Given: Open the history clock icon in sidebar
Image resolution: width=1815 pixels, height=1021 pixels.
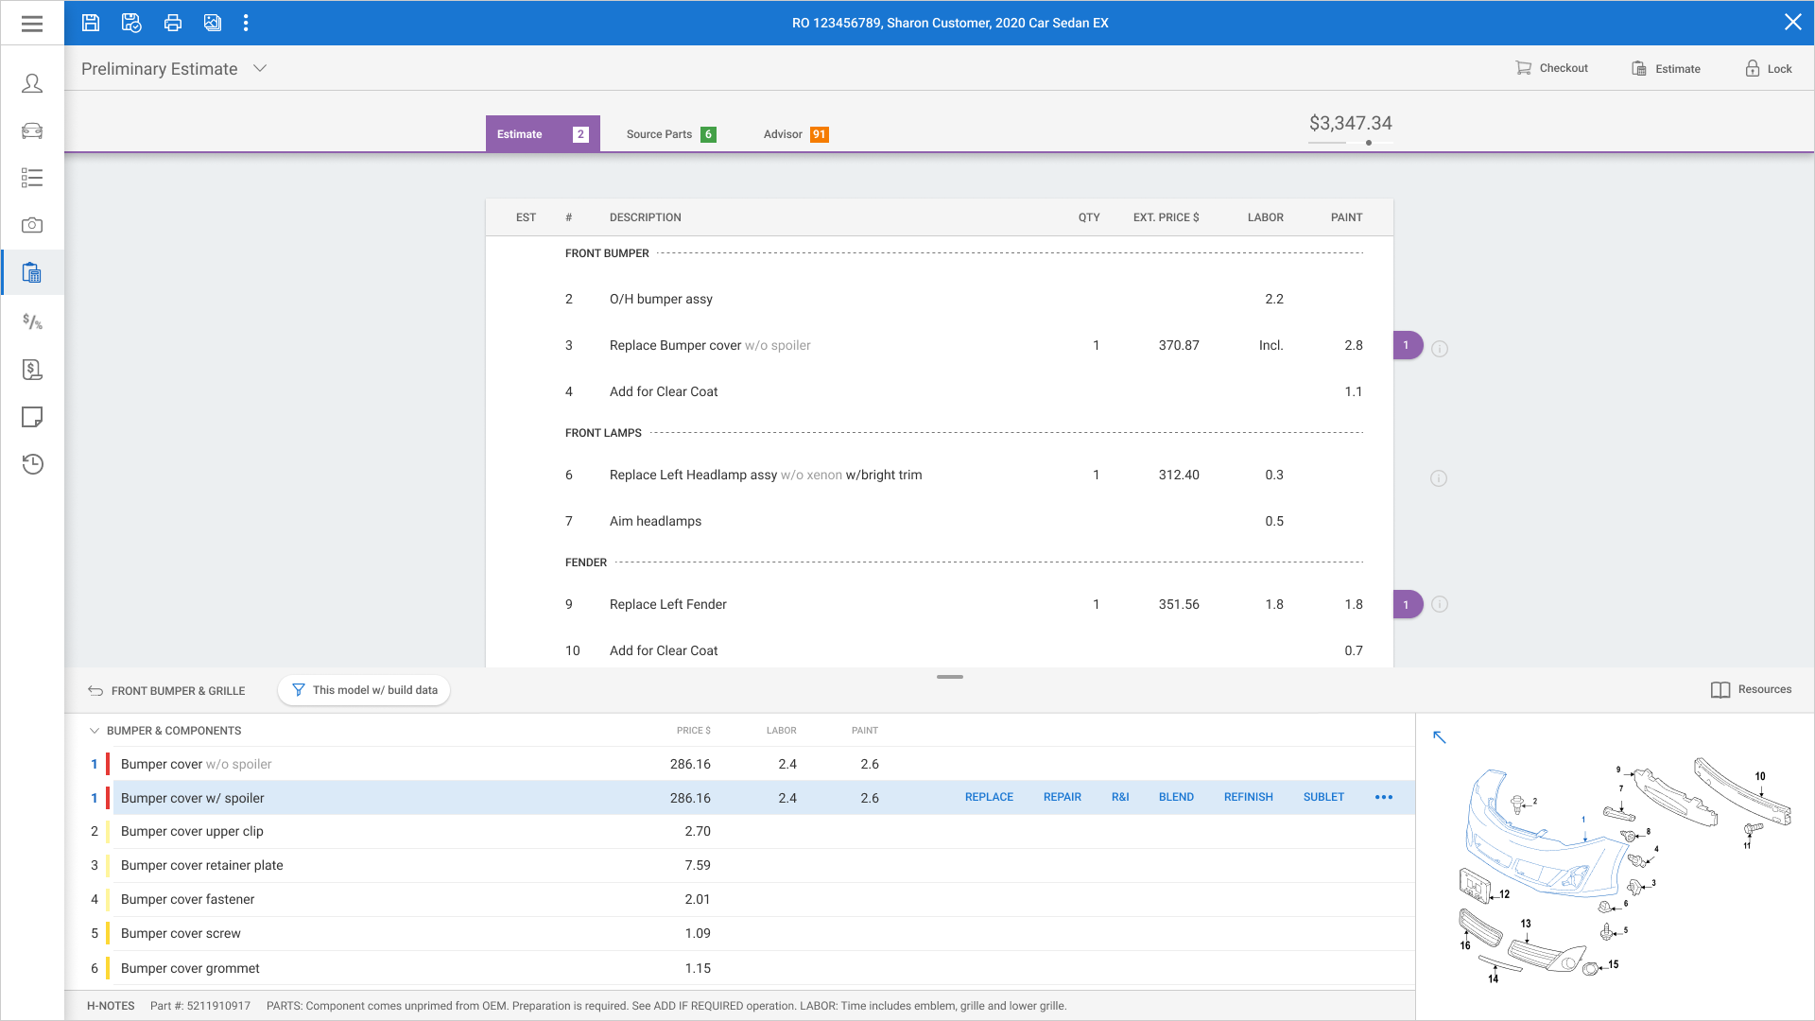Looking at the screenshot, I should point(32,464).
